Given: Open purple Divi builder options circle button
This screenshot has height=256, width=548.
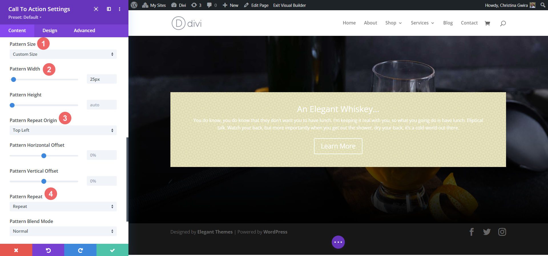Looking at the screenshot, I should (x=338, y=242).
